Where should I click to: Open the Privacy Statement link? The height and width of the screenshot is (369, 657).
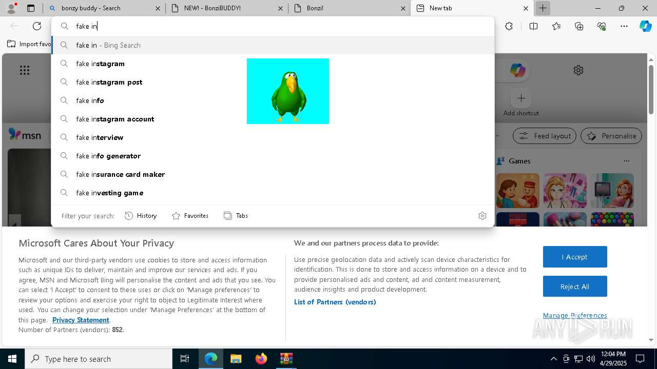tap(81, 320)
